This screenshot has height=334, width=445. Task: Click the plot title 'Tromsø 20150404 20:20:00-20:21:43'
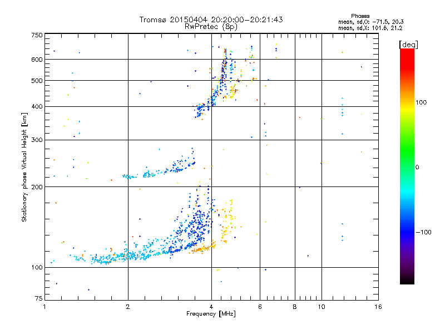[x=211, y=19]
